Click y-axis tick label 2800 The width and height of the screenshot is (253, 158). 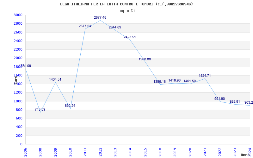click(18, 23)
